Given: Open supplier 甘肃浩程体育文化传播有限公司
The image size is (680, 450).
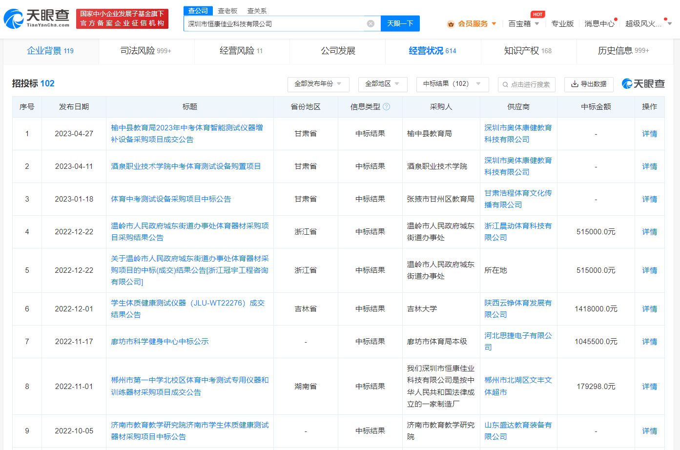Looking at the screenshot, I should click(x=518, y=199).
